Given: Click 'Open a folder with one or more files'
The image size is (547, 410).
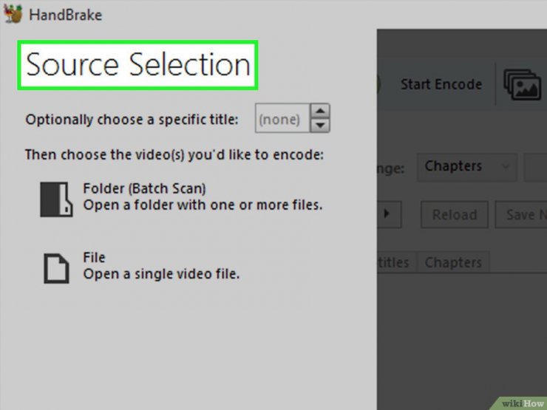Looking at the screenshot, I should 203,205.
